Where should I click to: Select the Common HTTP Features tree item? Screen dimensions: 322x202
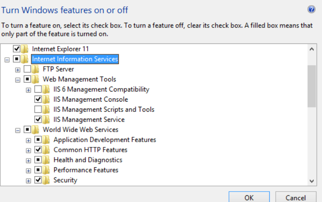click(x=90, y=150)
